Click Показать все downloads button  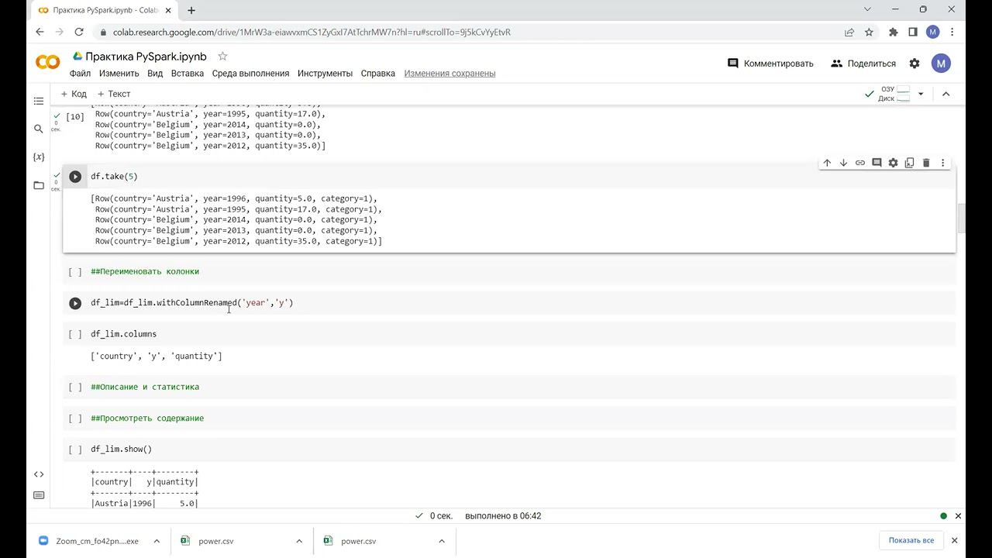point(911,540)
